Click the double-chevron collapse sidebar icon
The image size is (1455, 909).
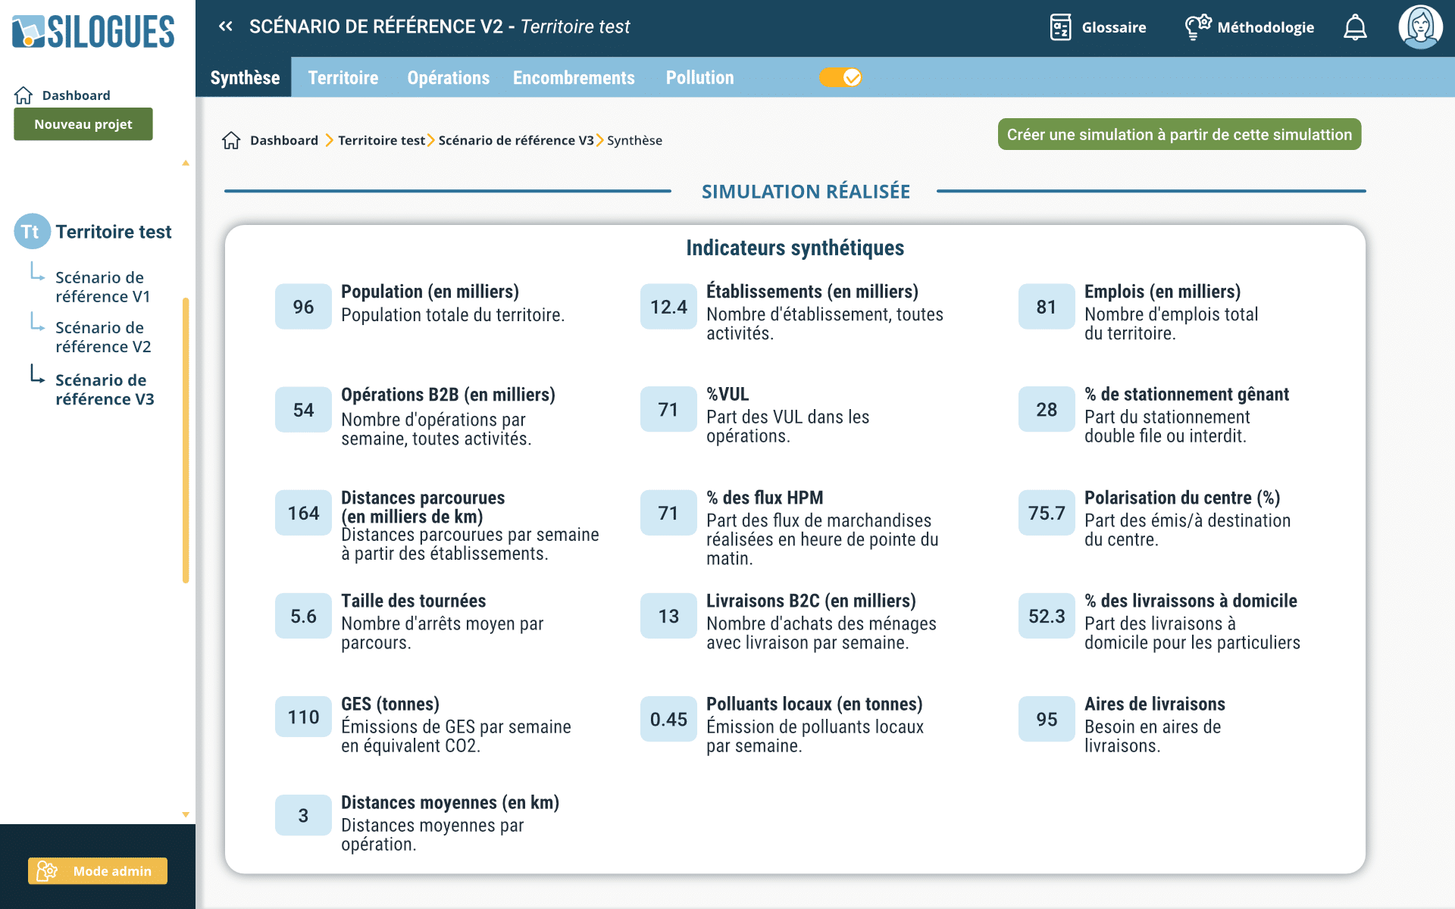pos(225,27)
